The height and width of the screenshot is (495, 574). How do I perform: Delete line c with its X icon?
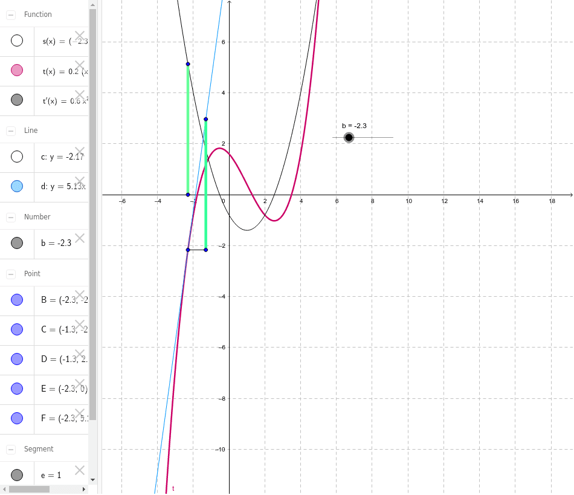click(80, 152)
